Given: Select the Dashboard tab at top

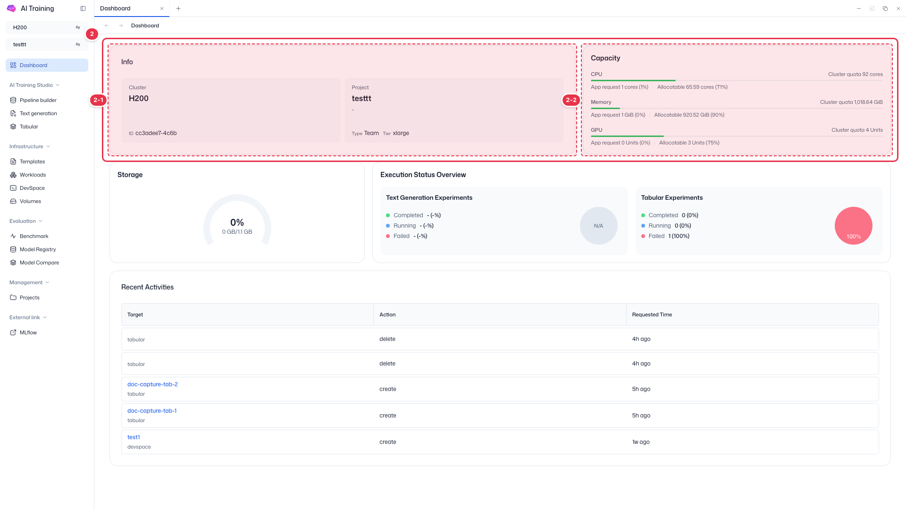Looking at the screenshot, I should click(126, 8).
